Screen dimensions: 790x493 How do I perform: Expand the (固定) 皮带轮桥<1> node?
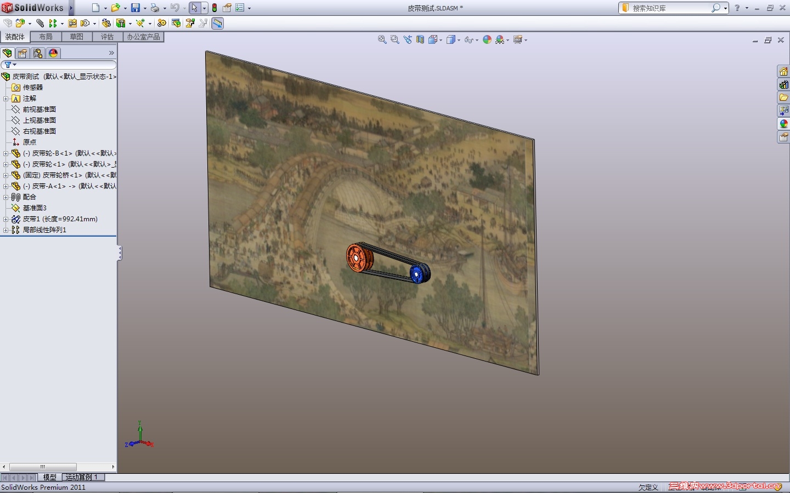coord(5,175)
